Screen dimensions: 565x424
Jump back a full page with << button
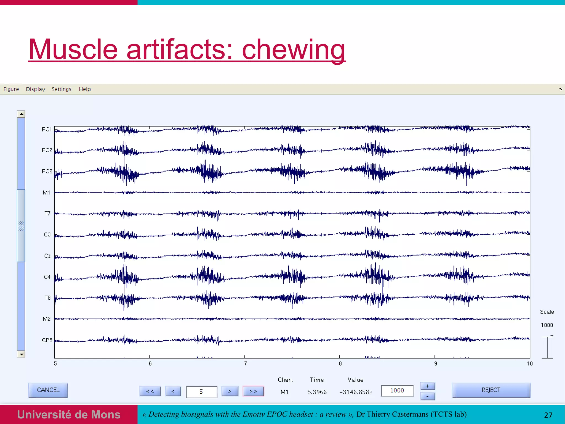150,391
